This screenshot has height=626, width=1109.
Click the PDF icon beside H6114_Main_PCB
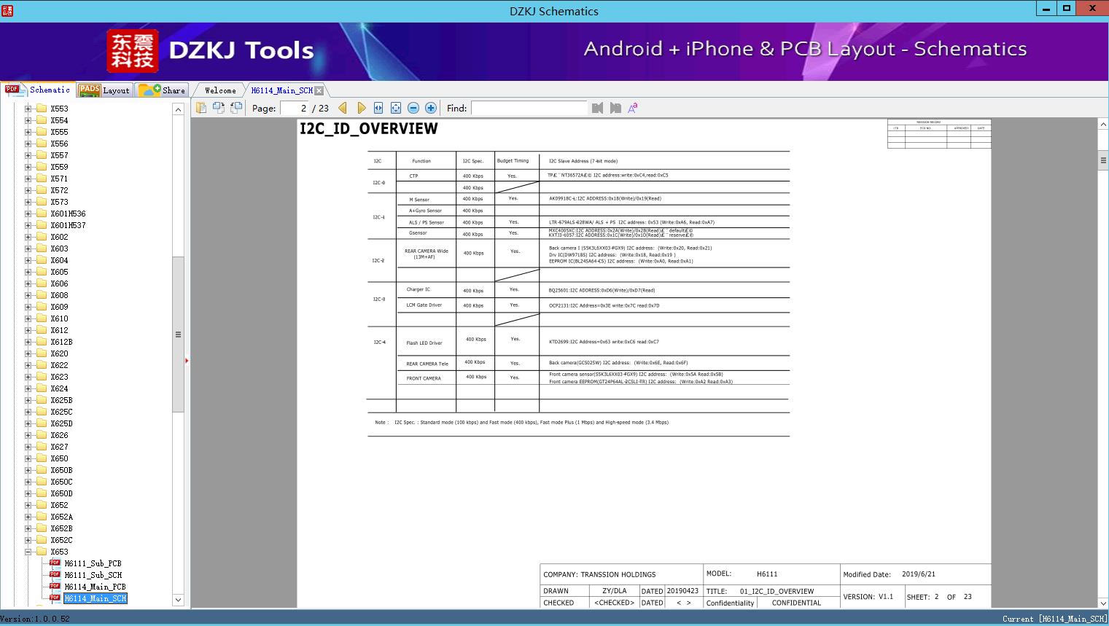click(55, 586)
